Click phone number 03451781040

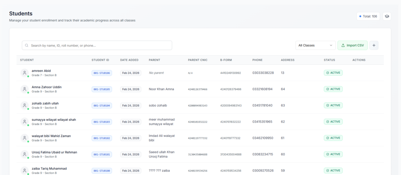coord(262,105)
